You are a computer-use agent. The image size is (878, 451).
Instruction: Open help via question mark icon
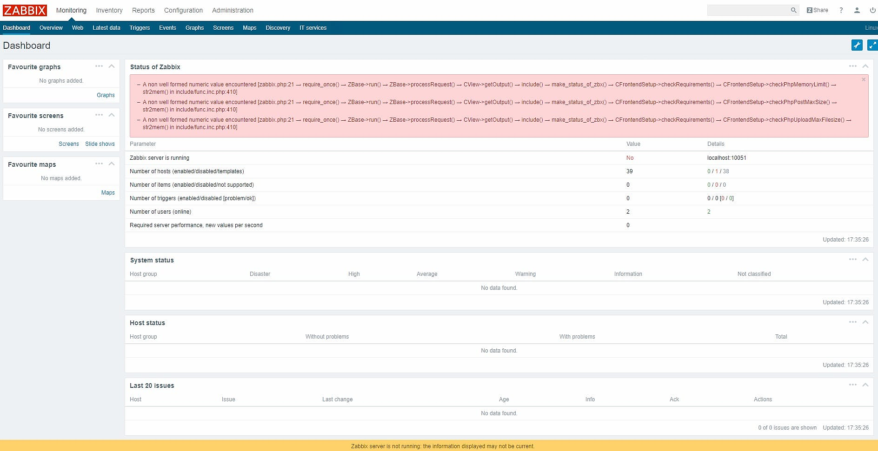841,10
